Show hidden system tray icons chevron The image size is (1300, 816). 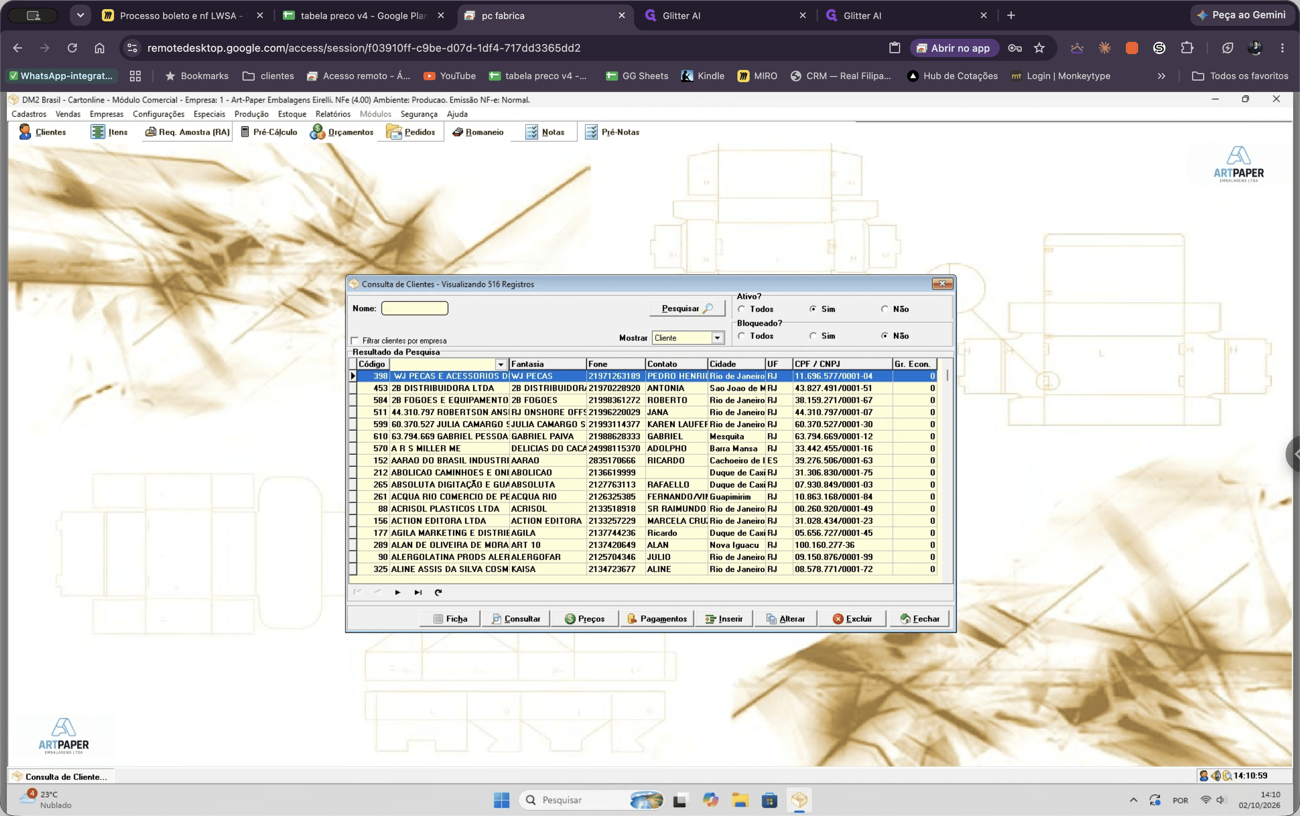[x=1134, y=800]
